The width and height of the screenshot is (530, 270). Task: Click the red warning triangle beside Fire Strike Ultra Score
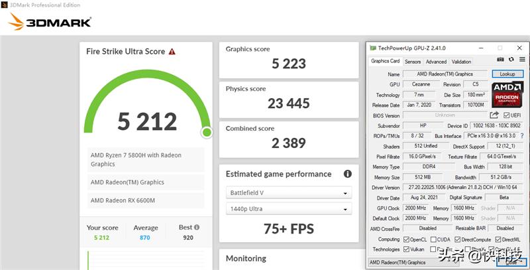(x=172, y=52)
